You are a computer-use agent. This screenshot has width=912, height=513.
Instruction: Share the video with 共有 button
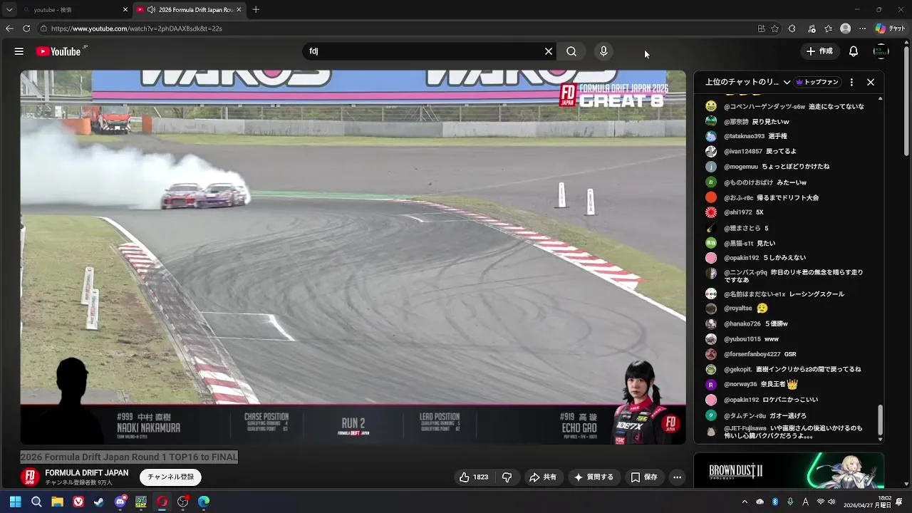click(543, 477)
